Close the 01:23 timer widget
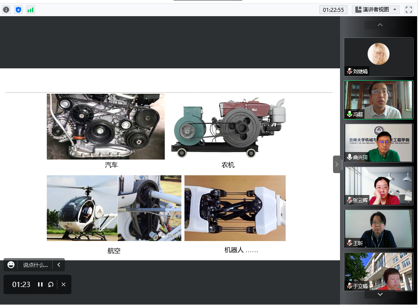Viewport: 418px width, 305px height. coord(64,284)
